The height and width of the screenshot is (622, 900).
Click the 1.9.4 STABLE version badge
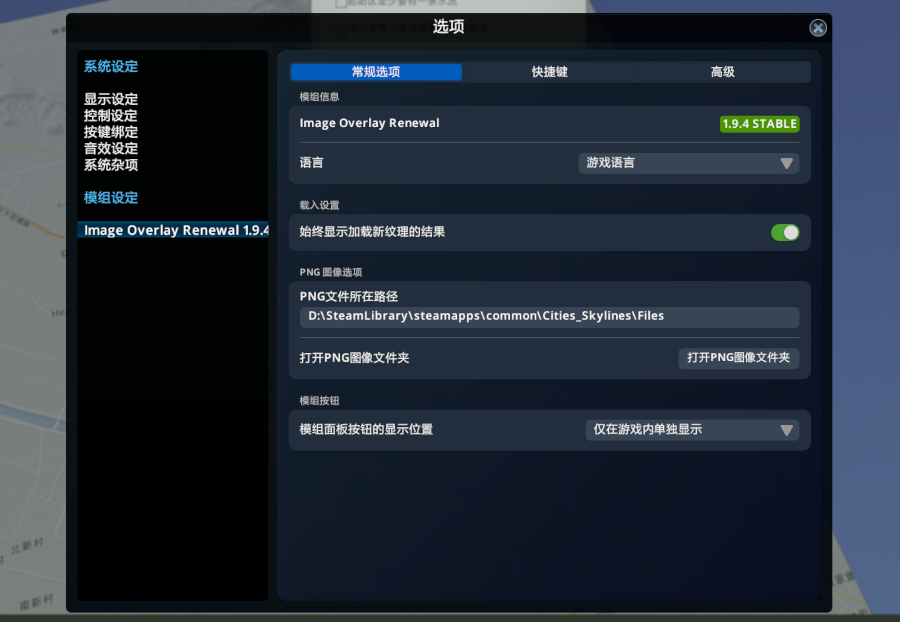758,123
